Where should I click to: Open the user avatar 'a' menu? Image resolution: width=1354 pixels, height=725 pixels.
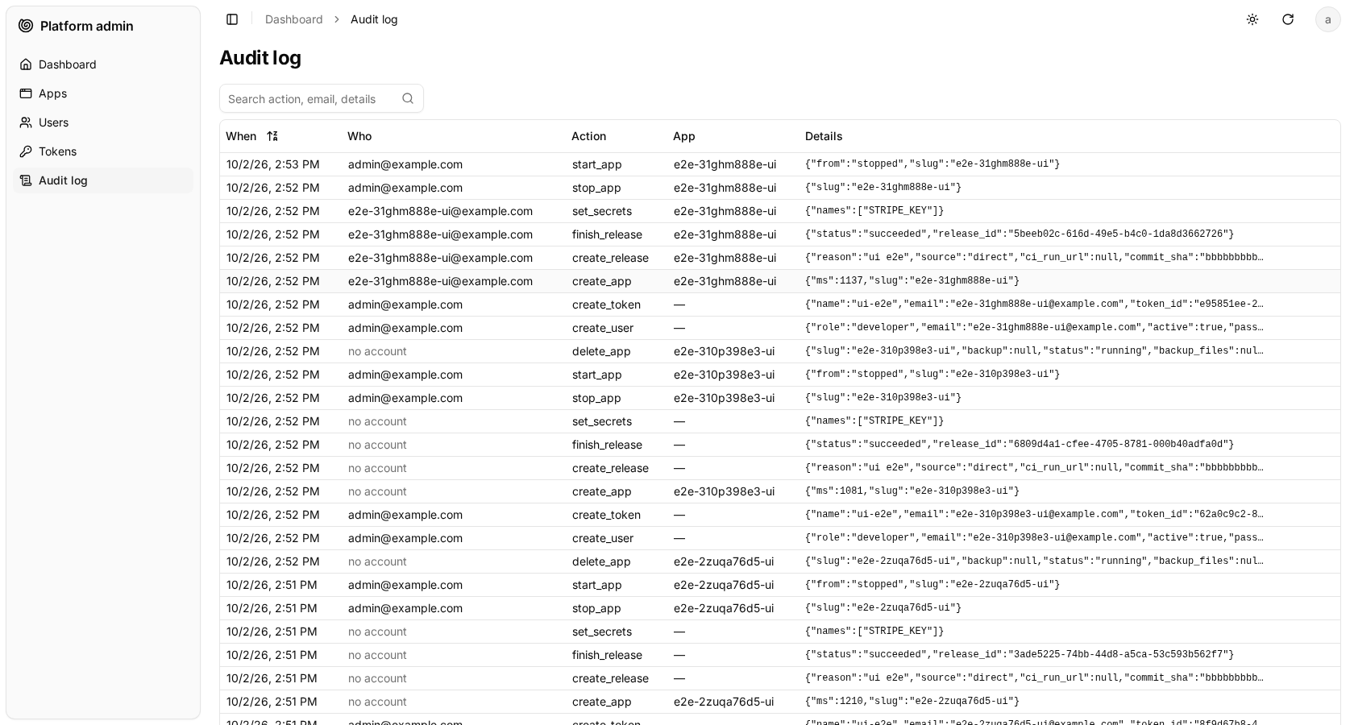1328,19
